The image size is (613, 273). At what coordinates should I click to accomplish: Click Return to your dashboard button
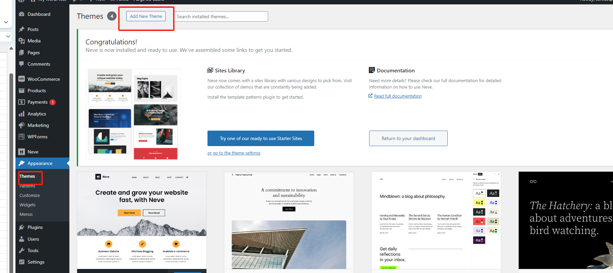[408, 138]
